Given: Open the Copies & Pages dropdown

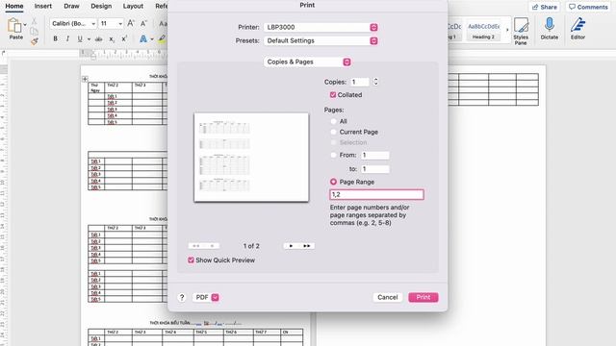Looking at the screenshot, I should 308,62.
